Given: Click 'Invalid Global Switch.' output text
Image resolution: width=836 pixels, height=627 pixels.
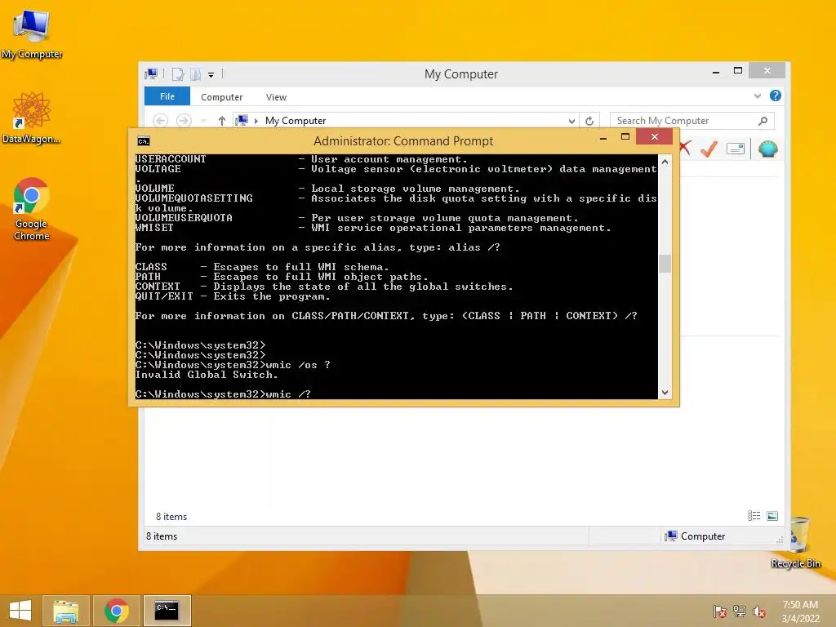Looking at the screenshot, I should [207, 375].
